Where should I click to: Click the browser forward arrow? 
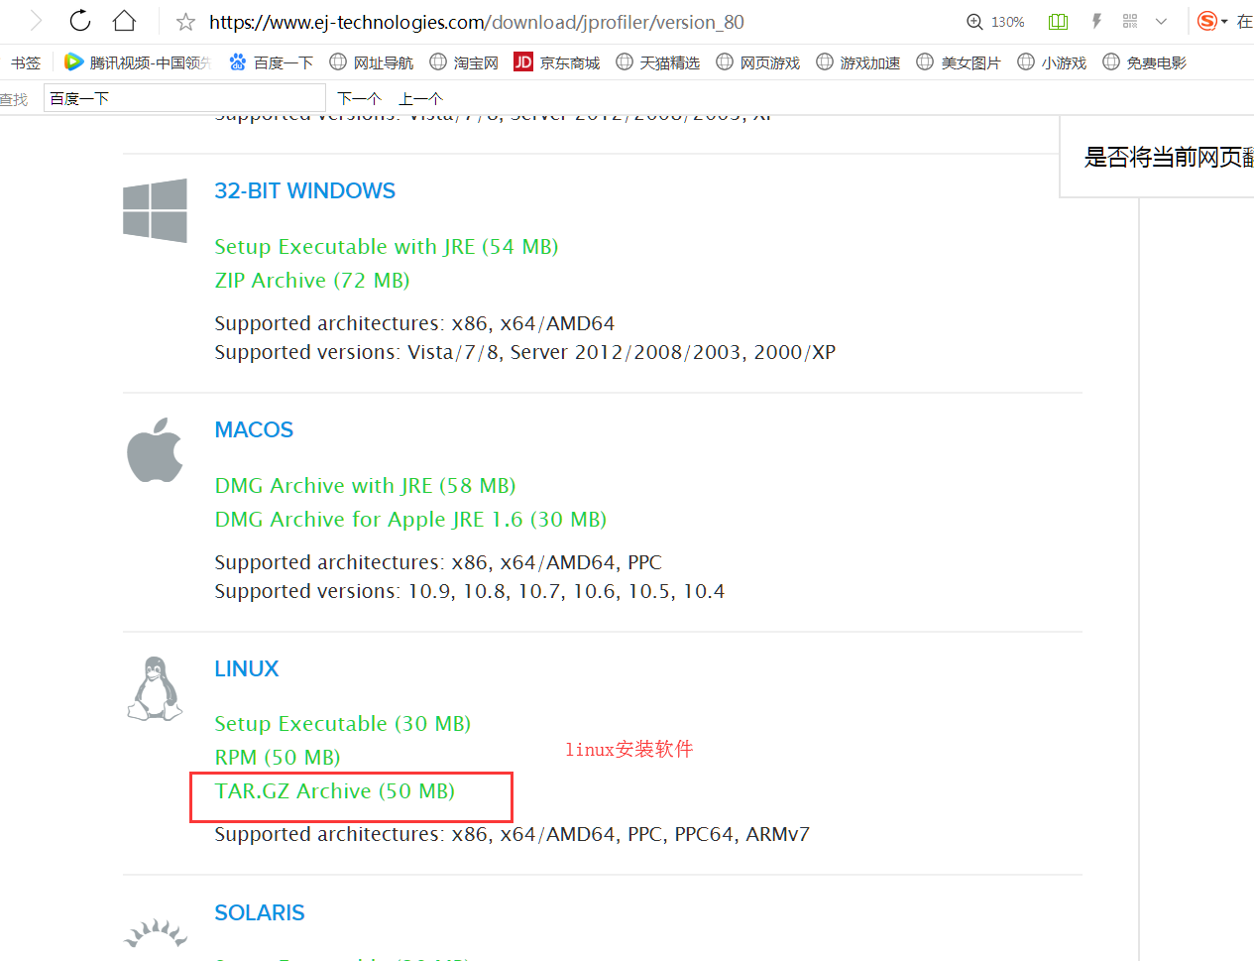[x=37, y=21]
